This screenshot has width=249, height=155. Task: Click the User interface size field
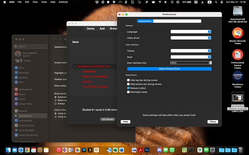tap(189, 63)
